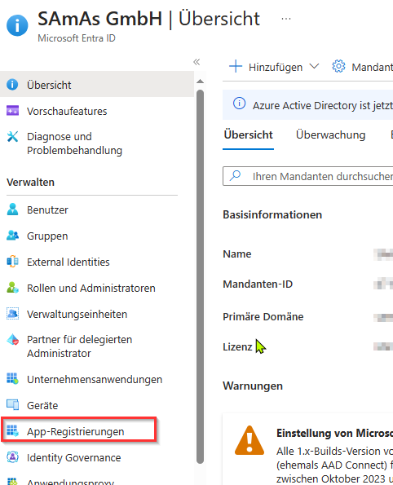Viewport: 393px width, 485px height.
Task: Click the scrollbar up arrow of sidebar
Action: click(x=201, y=82)
